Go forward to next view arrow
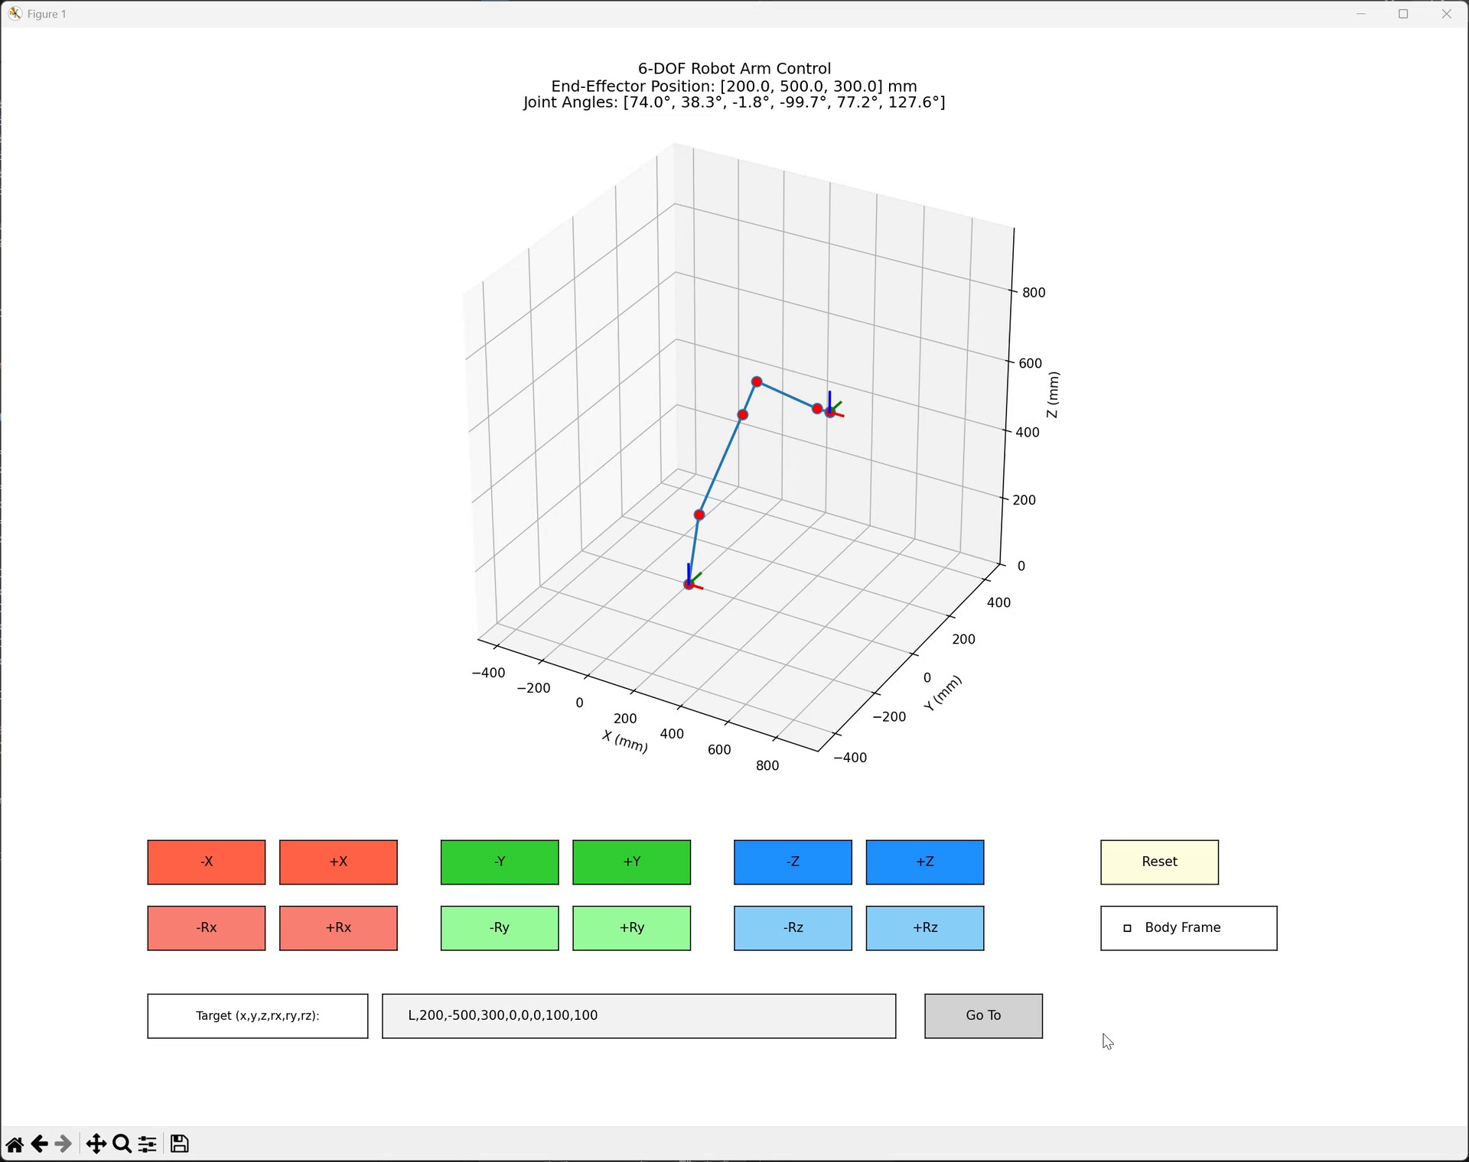The height and width of the screenshot is (1162, 1469). click(x=64, y=1144)
